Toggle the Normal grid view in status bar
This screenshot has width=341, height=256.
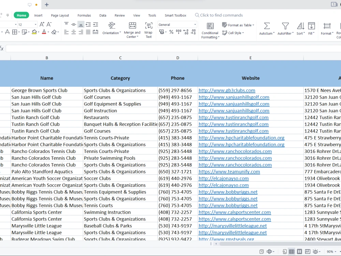tap(292, 252)
